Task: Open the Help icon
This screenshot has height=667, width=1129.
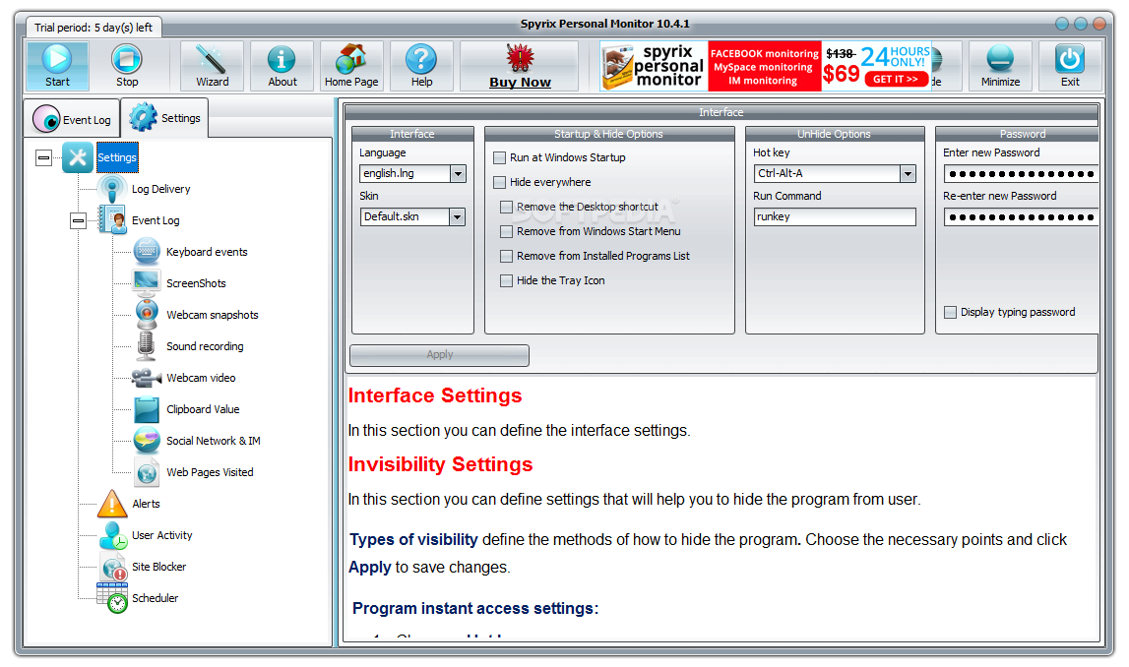Action: [421, 59]
